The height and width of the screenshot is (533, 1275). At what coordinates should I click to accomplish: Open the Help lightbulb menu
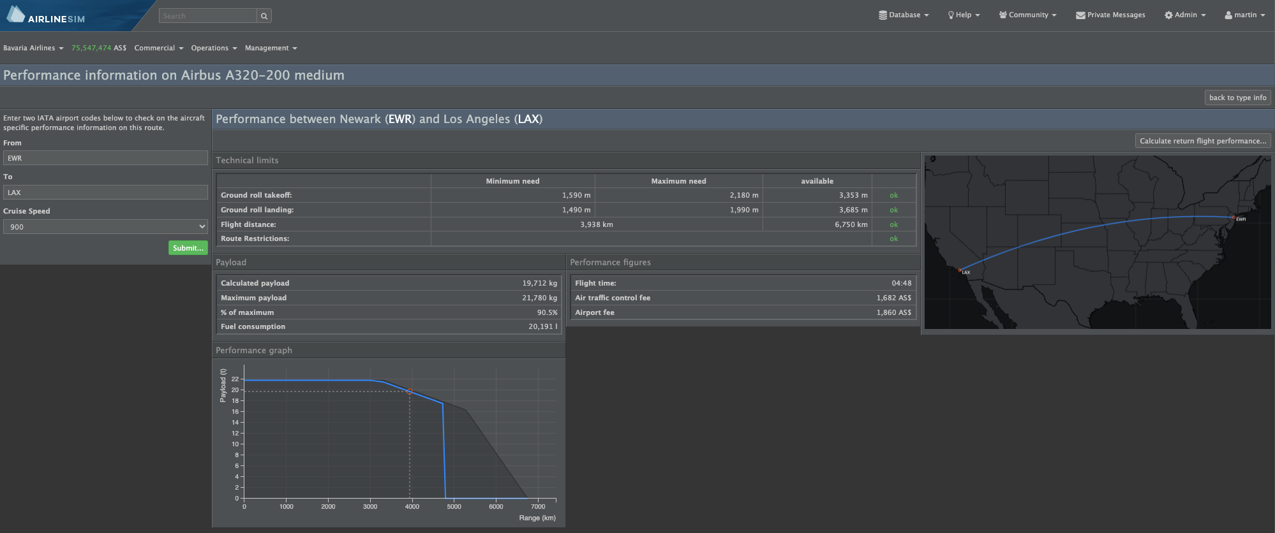964,15
